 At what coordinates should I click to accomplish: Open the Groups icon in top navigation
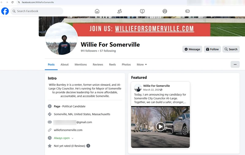tap(165, 11)
